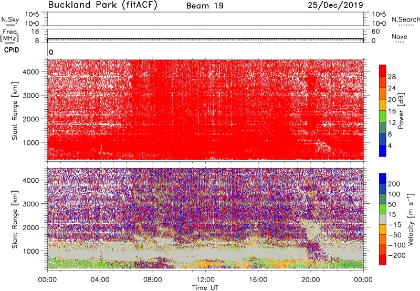Click the '16:00' time axis label

point(258,280)
